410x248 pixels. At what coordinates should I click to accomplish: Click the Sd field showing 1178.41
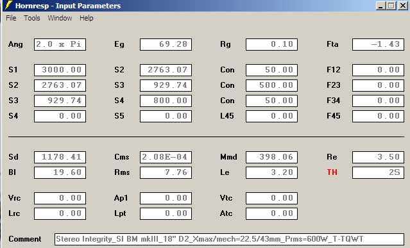[x=60, y=157]
